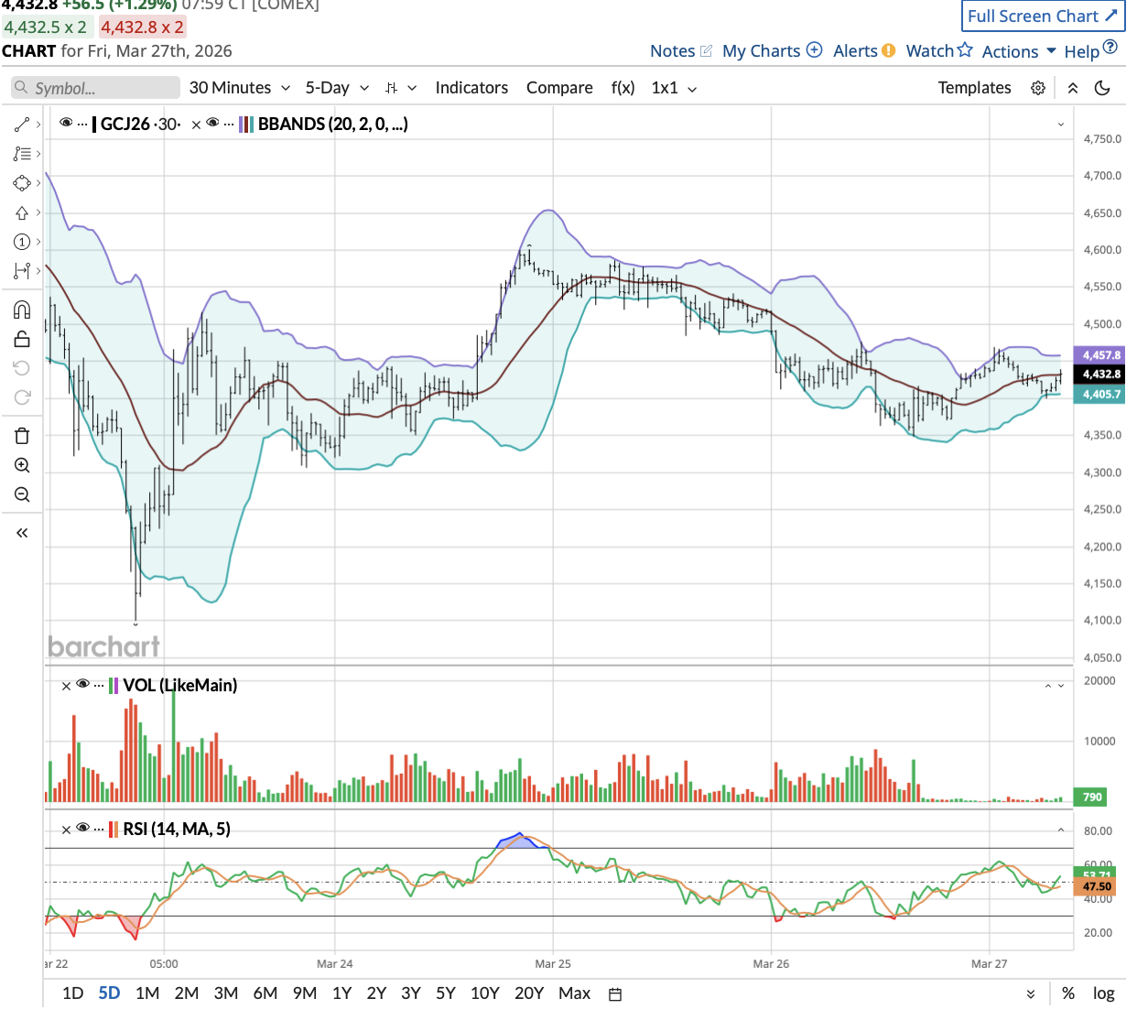Viewport: 1148px width, 1020px height.
Task: Open the Templates menu
Action: [x=974, y=88]
